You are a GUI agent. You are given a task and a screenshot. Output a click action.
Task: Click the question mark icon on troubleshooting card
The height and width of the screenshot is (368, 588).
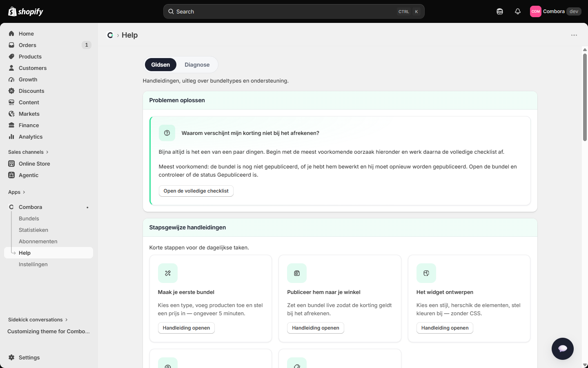167,133
